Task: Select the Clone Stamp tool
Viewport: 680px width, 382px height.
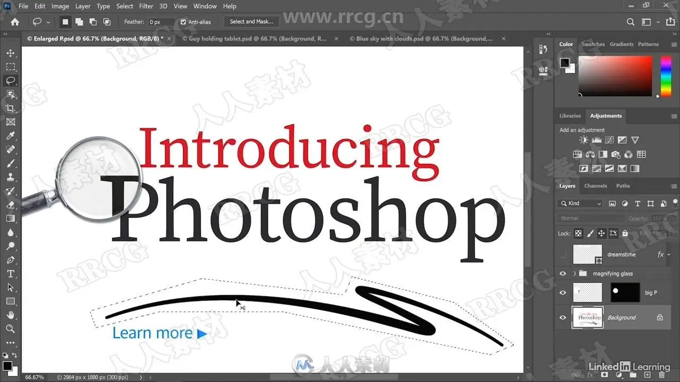Action: click(x=10, y=177)
